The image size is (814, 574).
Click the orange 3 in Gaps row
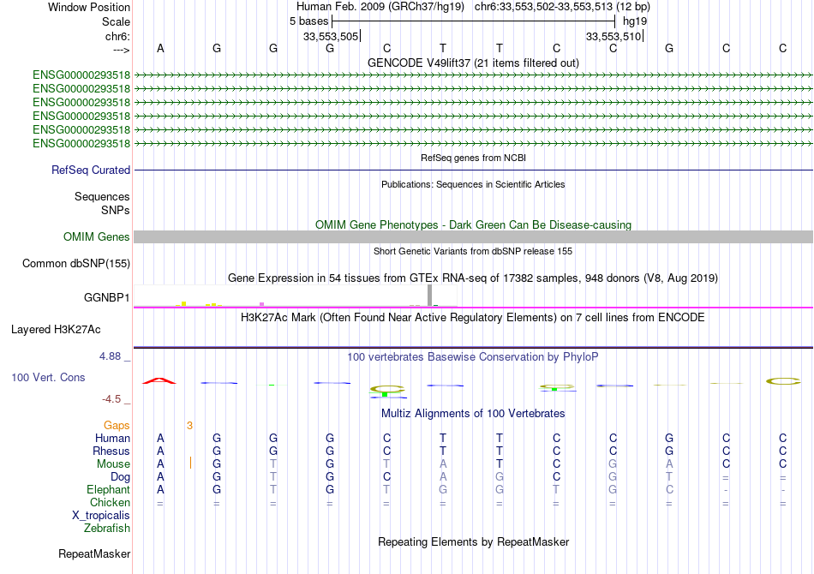(189, 426)
